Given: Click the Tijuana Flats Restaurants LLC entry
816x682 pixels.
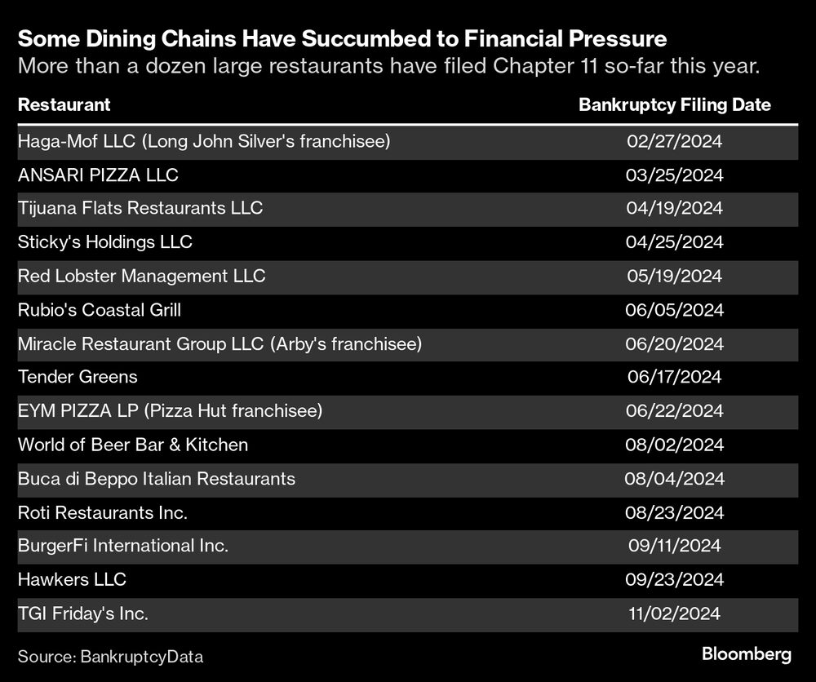Looking at the screenshot, I should pos(140,208).
